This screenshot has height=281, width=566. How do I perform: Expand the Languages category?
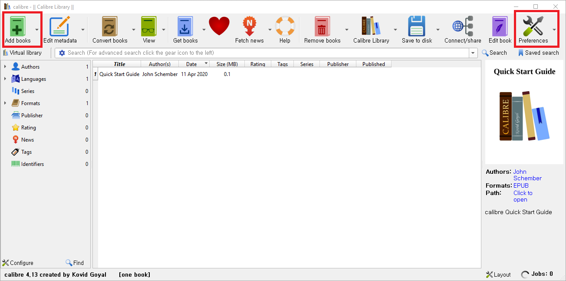point(5,79)
